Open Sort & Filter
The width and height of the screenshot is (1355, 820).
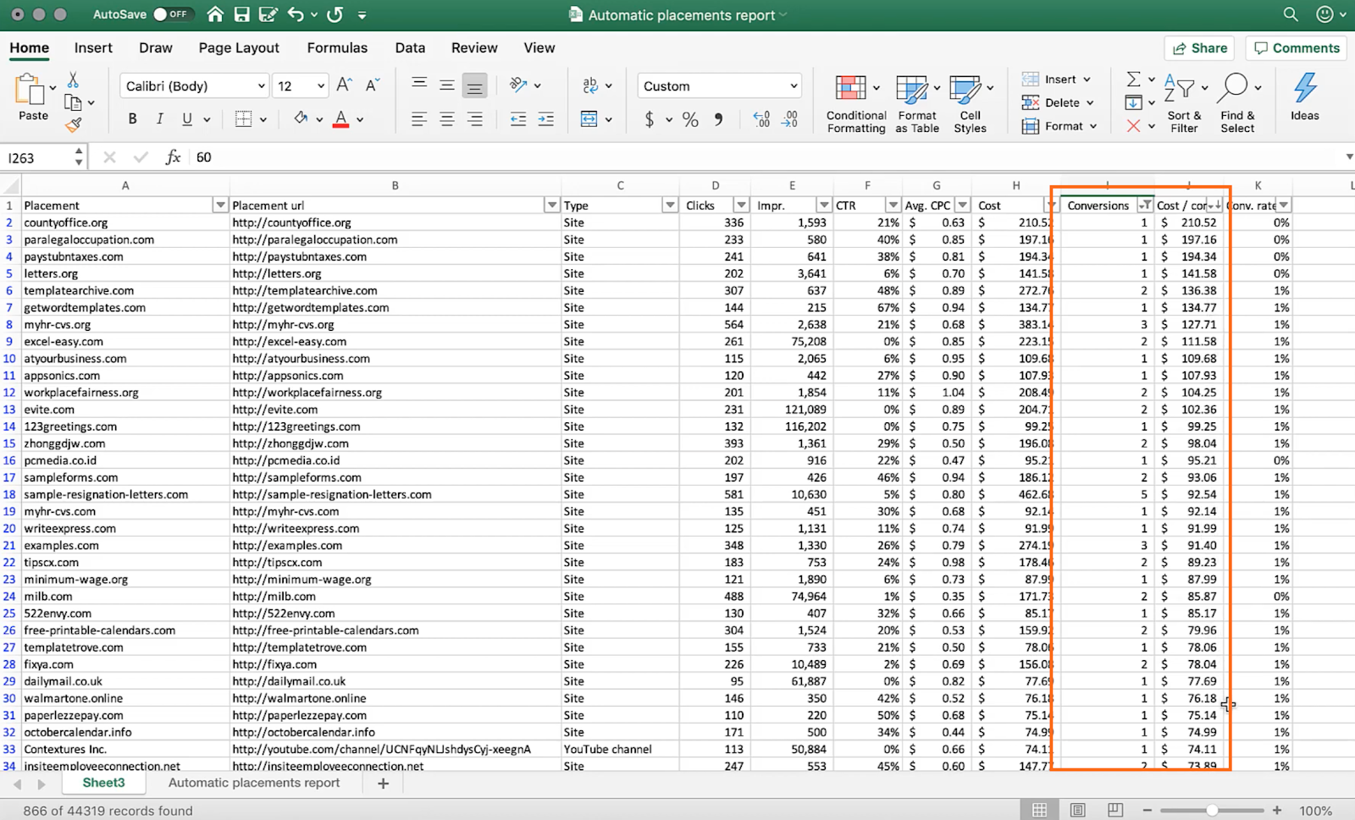click(x=1184, y=103)
